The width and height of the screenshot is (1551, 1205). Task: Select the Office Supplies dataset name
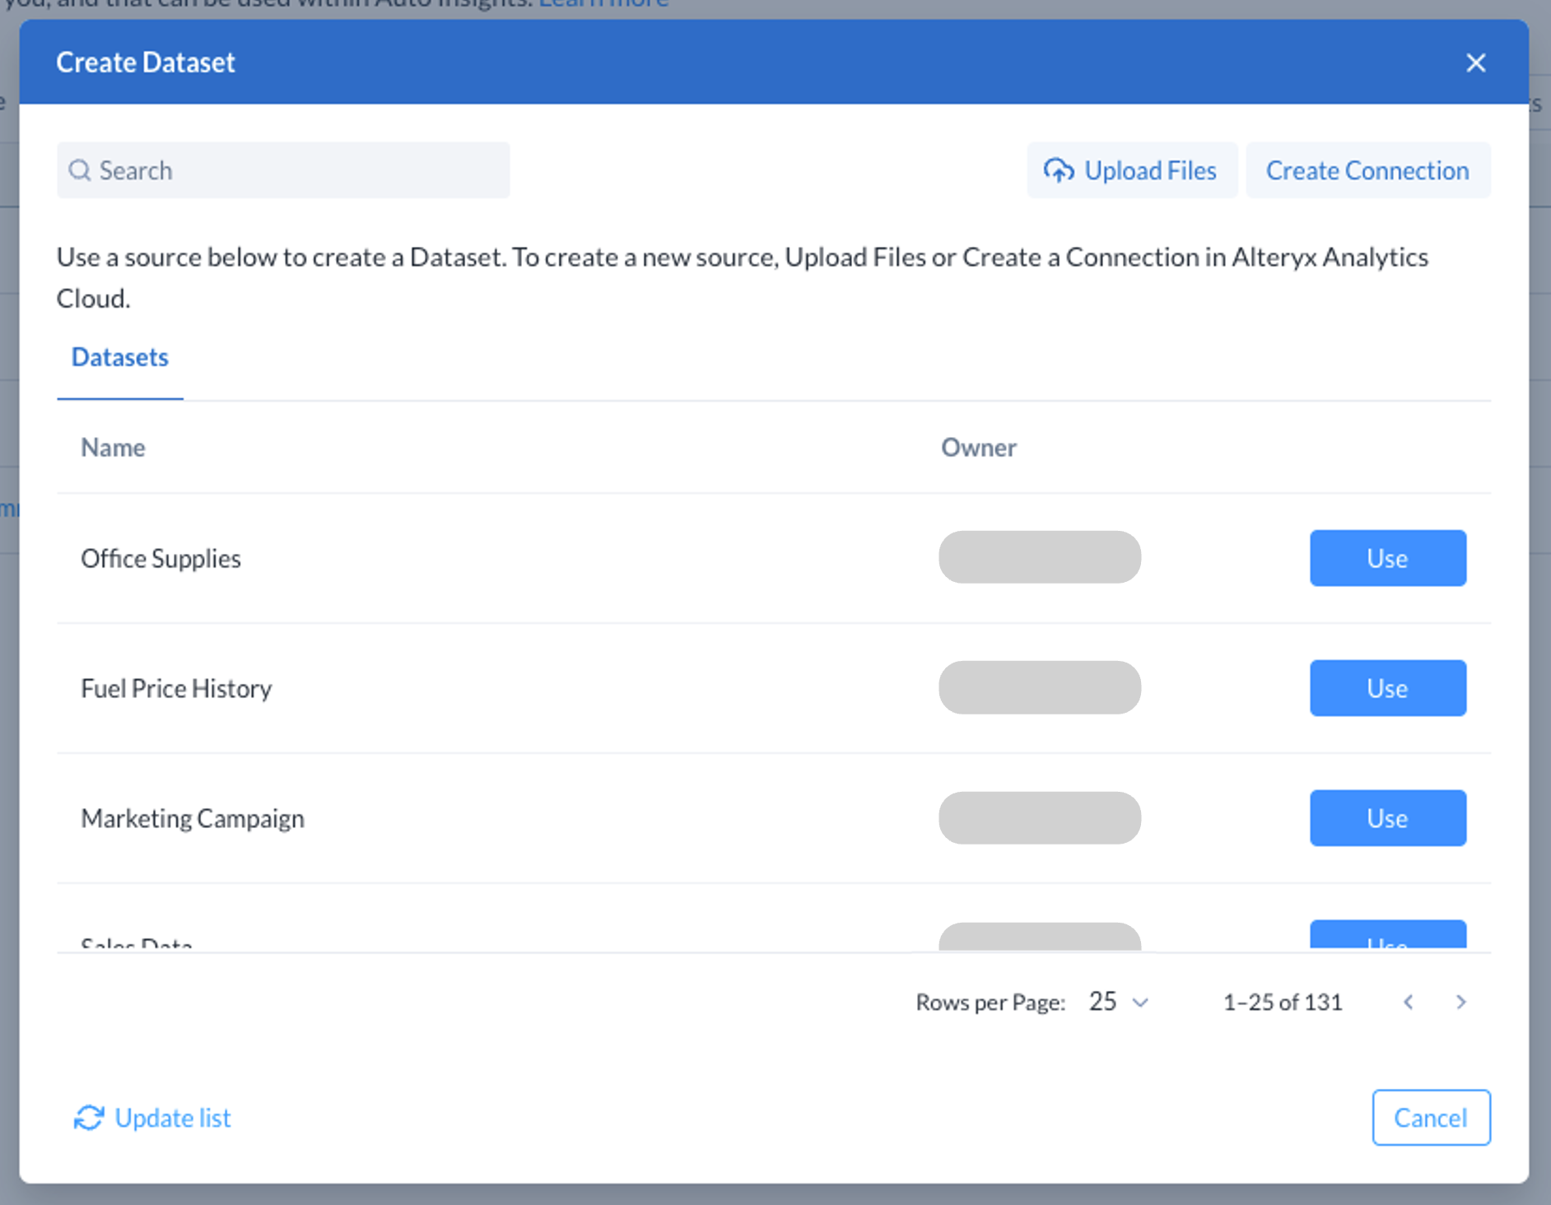point(161,559)
